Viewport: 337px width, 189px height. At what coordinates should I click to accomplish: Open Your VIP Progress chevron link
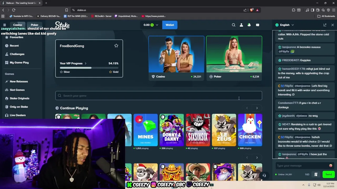tap(86, 63)
